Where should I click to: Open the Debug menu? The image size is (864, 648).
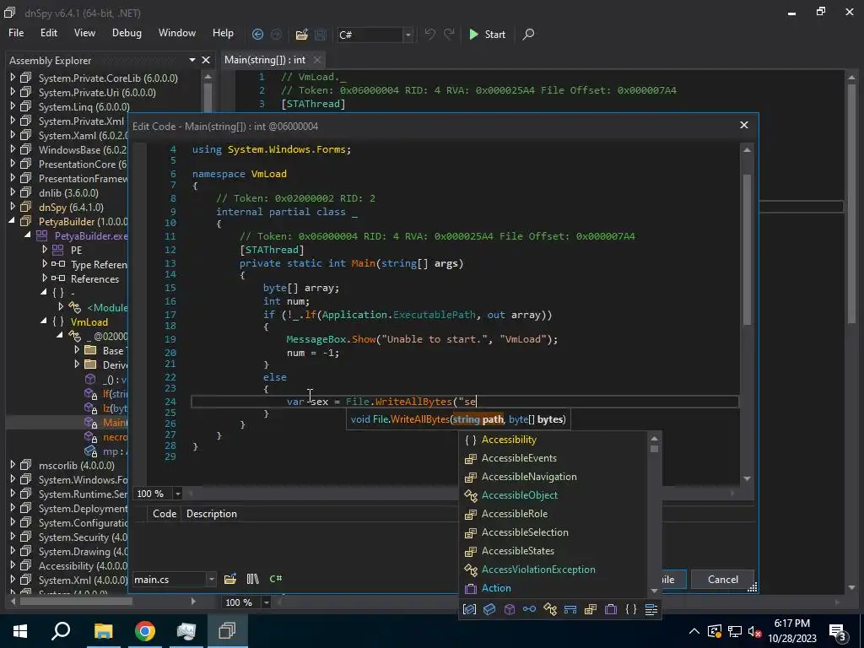(127, 33)
